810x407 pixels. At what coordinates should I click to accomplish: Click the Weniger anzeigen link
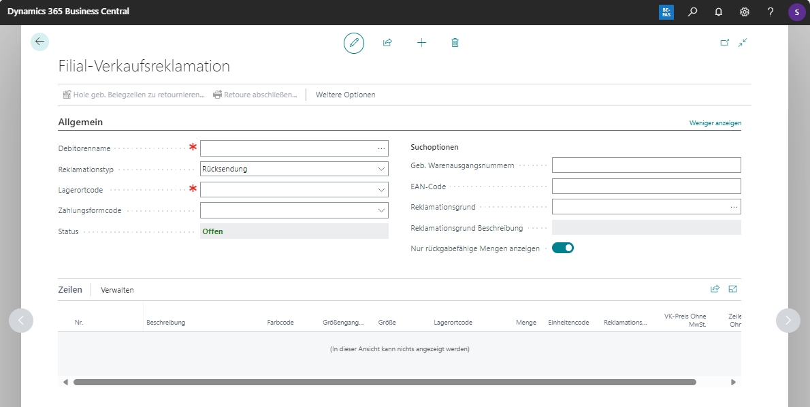(715, 123)
